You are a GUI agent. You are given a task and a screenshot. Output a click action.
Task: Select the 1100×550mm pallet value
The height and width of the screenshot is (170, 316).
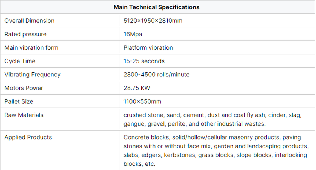(142, 101)
